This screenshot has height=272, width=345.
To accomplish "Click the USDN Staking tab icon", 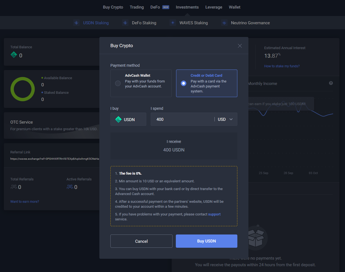I will click(x=76, y=23).
